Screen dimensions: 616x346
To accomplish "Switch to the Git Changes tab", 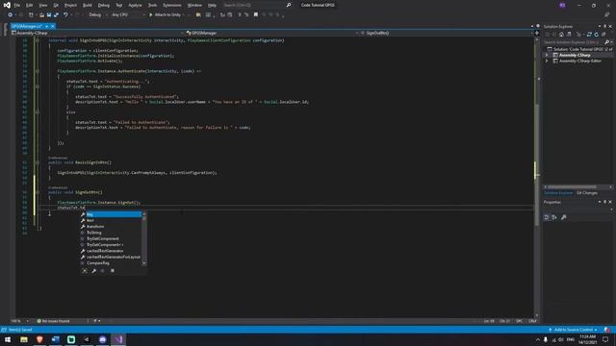I will [x=587, y=193].
